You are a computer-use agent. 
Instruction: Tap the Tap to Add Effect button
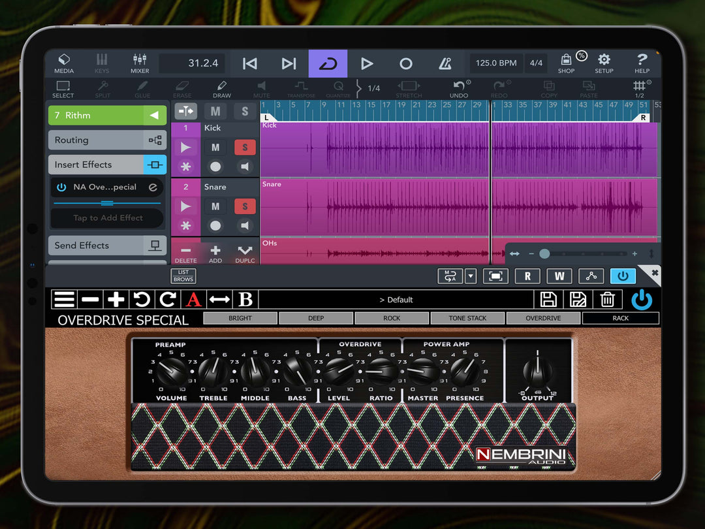pos(106,218)
